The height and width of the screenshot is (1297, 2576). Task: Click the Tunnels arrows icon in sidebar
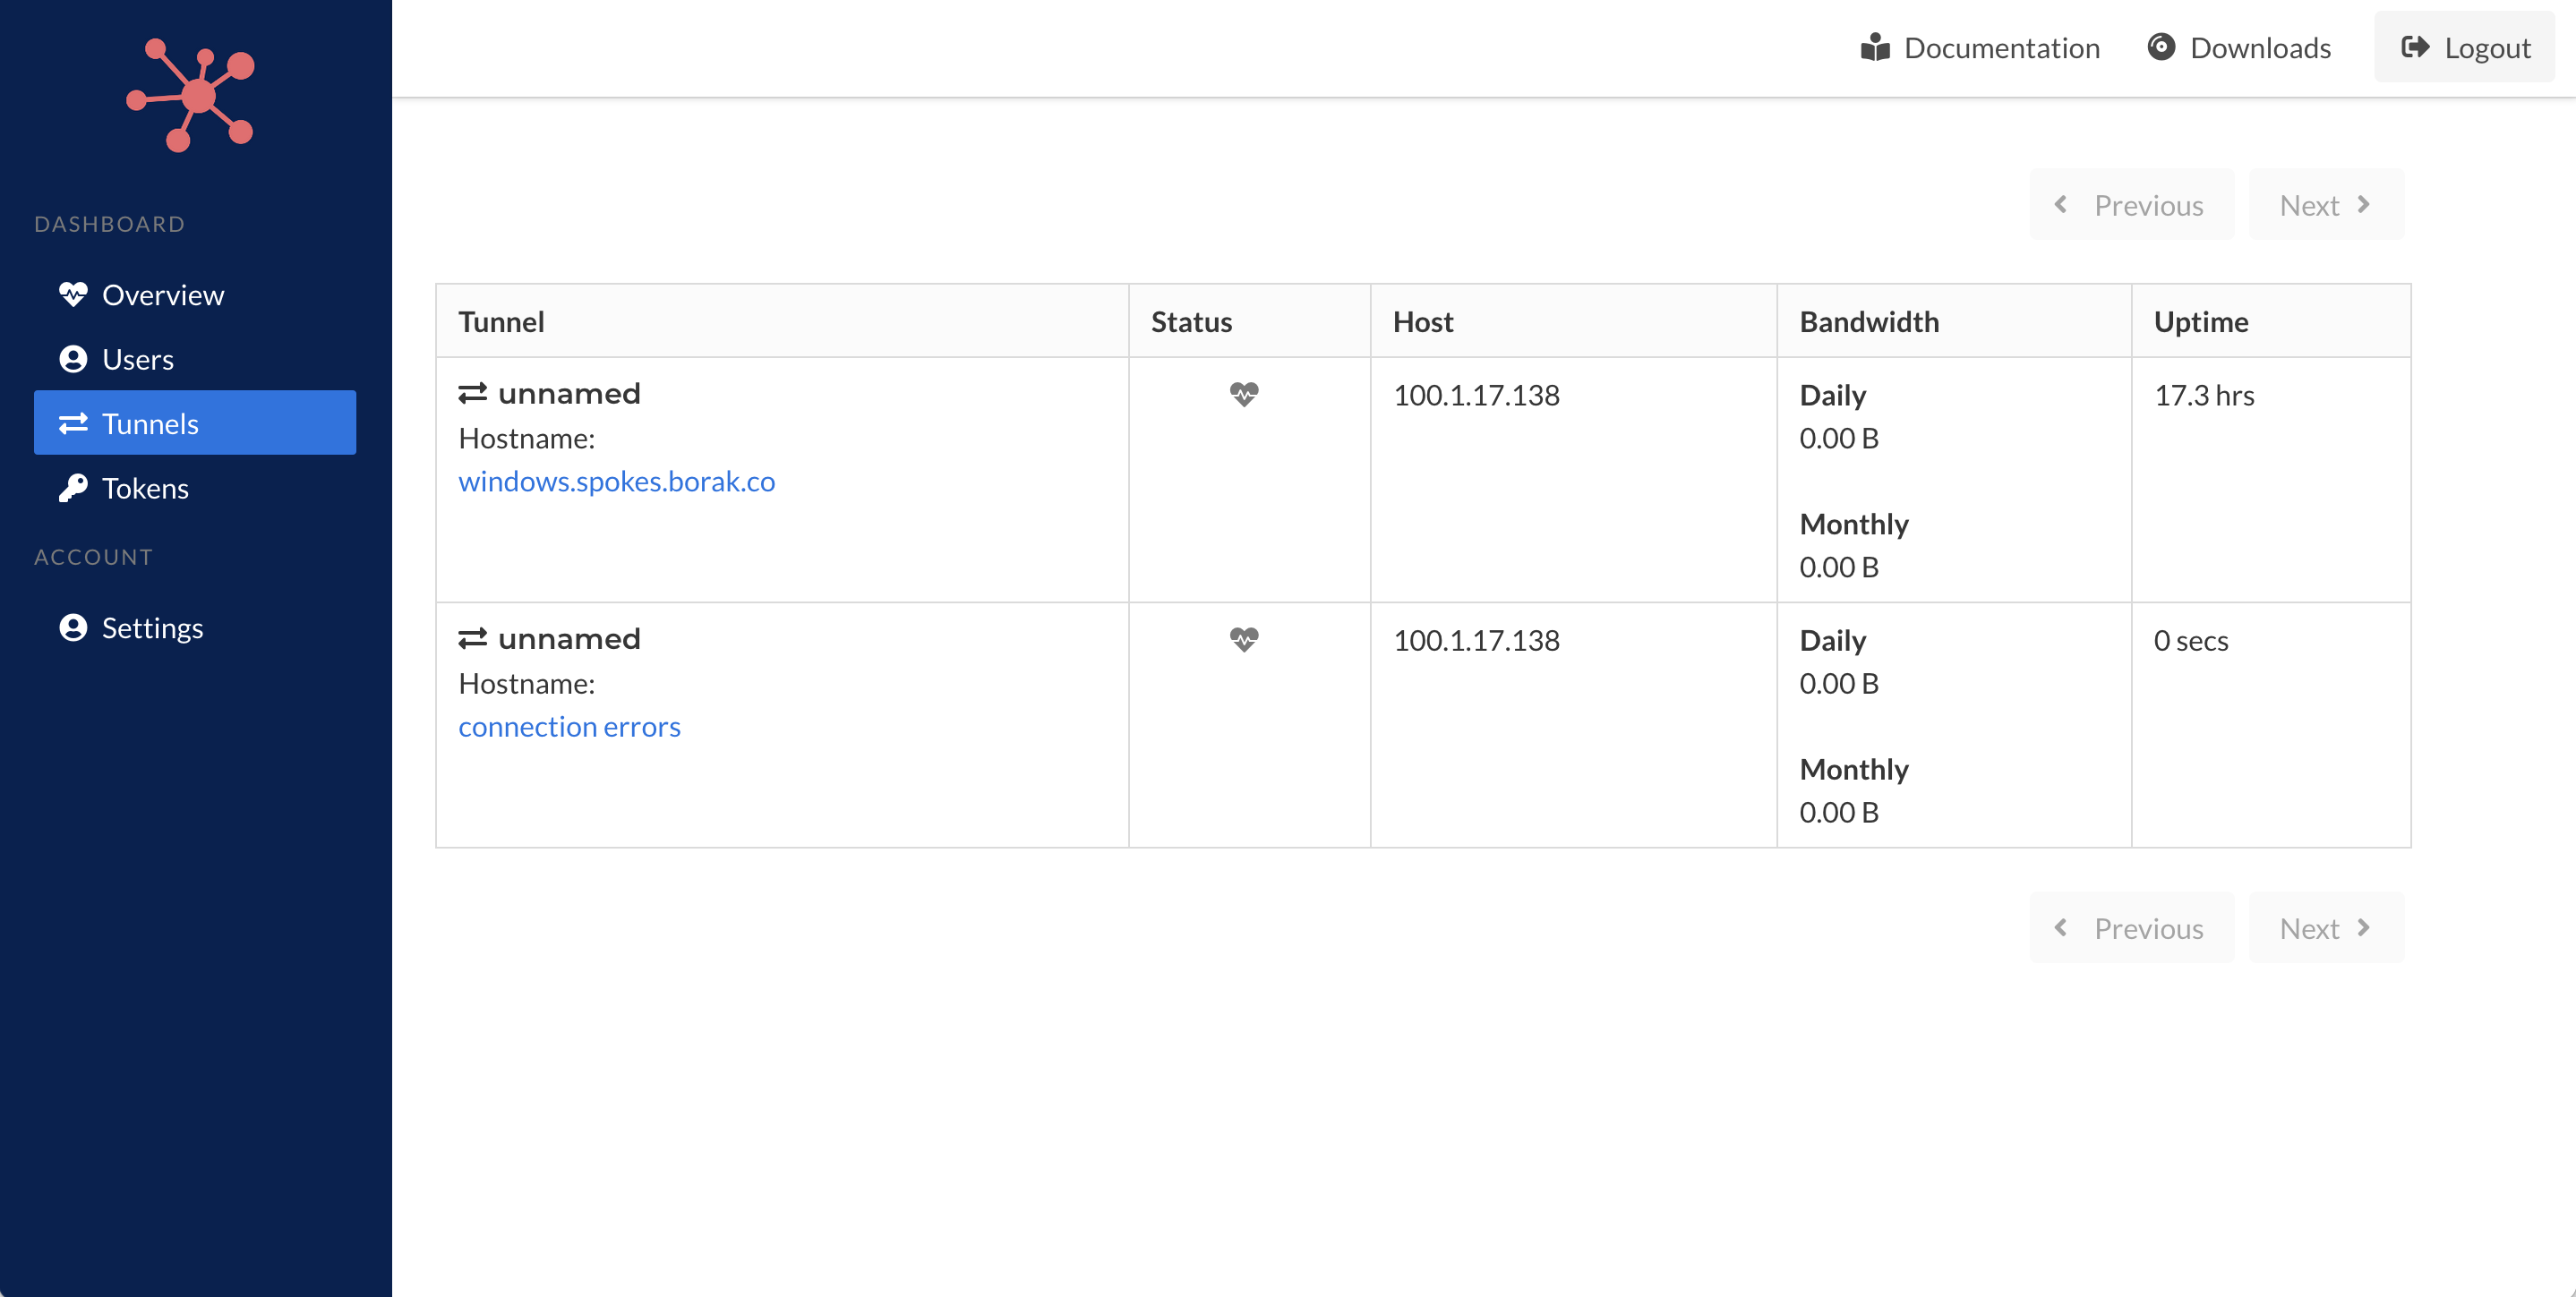73,424
